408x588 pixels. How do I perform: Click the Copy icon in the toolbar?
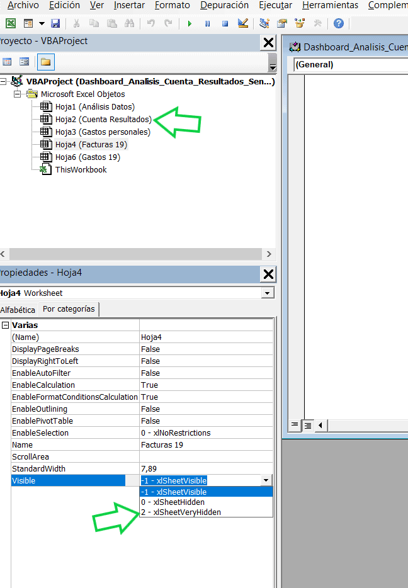[94, 24]
